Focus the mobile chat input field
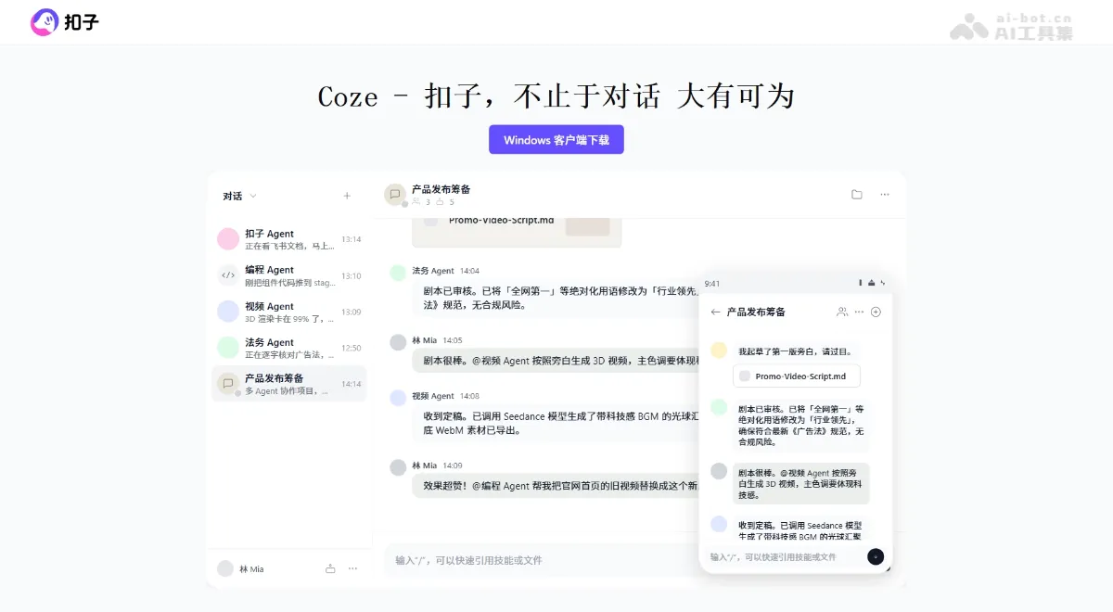The image size is (1113, 612). point(787,556)
